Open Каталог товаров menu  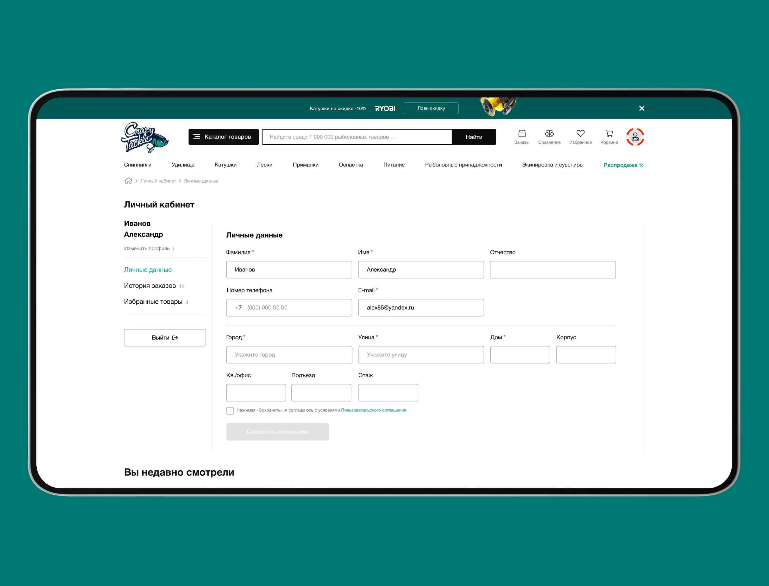click(x=223, y=137)
